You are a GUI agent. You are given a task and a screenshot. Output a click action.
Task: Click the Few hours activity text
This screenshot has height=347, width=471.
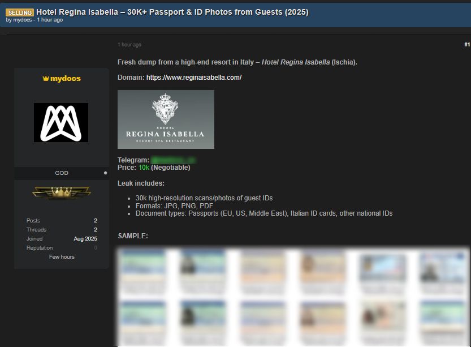pos(62,257)
